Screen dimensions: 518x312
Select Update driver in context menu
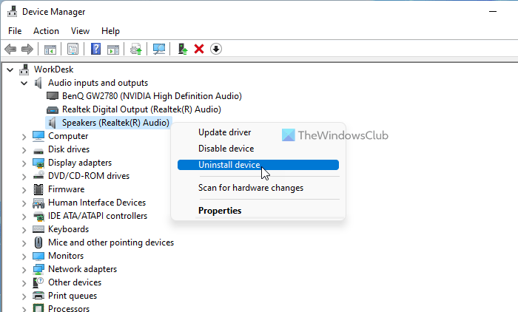tap(224, 132)
